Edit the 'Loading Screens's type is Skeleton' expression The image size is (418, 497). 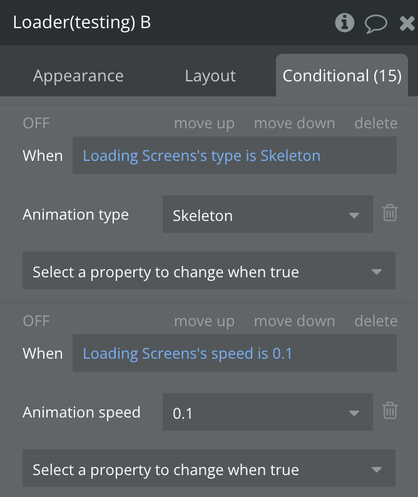click(x=234, y=156)
